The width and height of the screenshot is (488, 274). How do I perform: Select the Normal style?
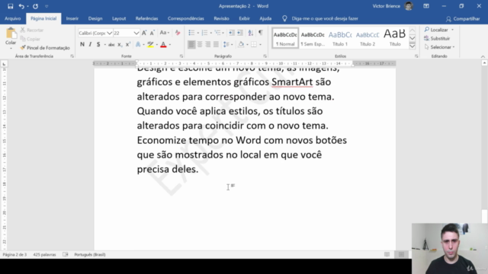click(x=285, y=38)
